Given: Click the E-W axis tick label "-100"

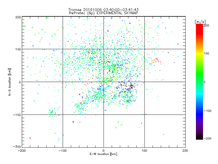Looking at the screenshot, I should click(x=63, y=151).
